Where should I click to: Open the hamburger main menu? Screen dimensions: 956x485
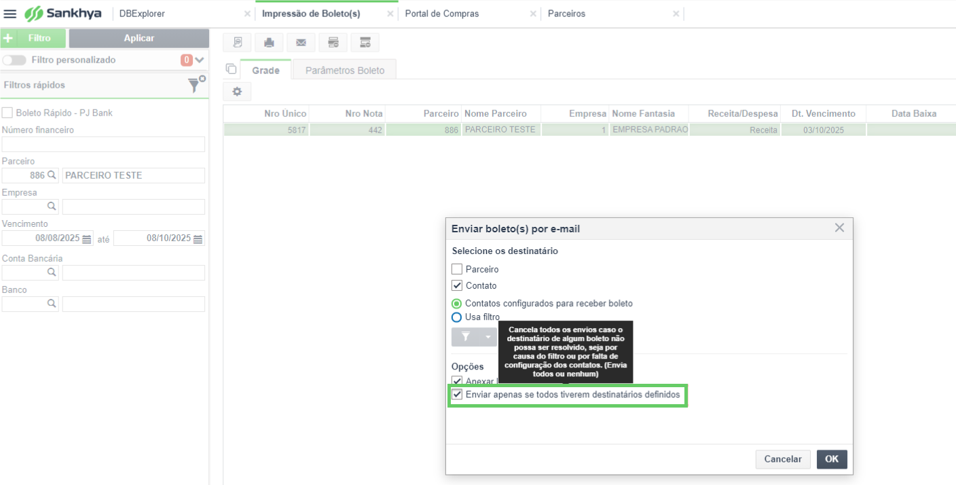(x=10, y=14)
